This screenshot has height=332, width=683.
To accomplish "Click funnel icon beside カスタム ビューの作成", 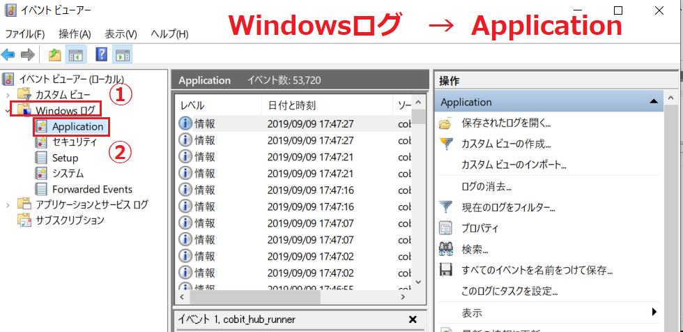I will pos(445,144).
